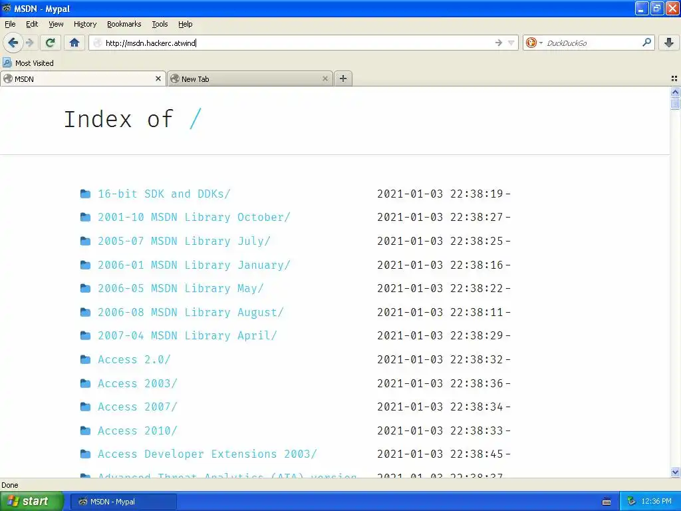Click folder icon beside 2006-01 MSDN Library January
Screen dimensions: 681x511
click(86, 265)
